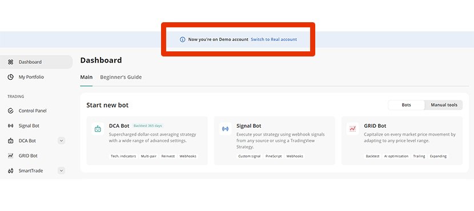Viewport: 474px width, 211px height.
Task: Click the Custom signal tag on Signal Bot
Action: pyautogui.click(x=250, y=156)
